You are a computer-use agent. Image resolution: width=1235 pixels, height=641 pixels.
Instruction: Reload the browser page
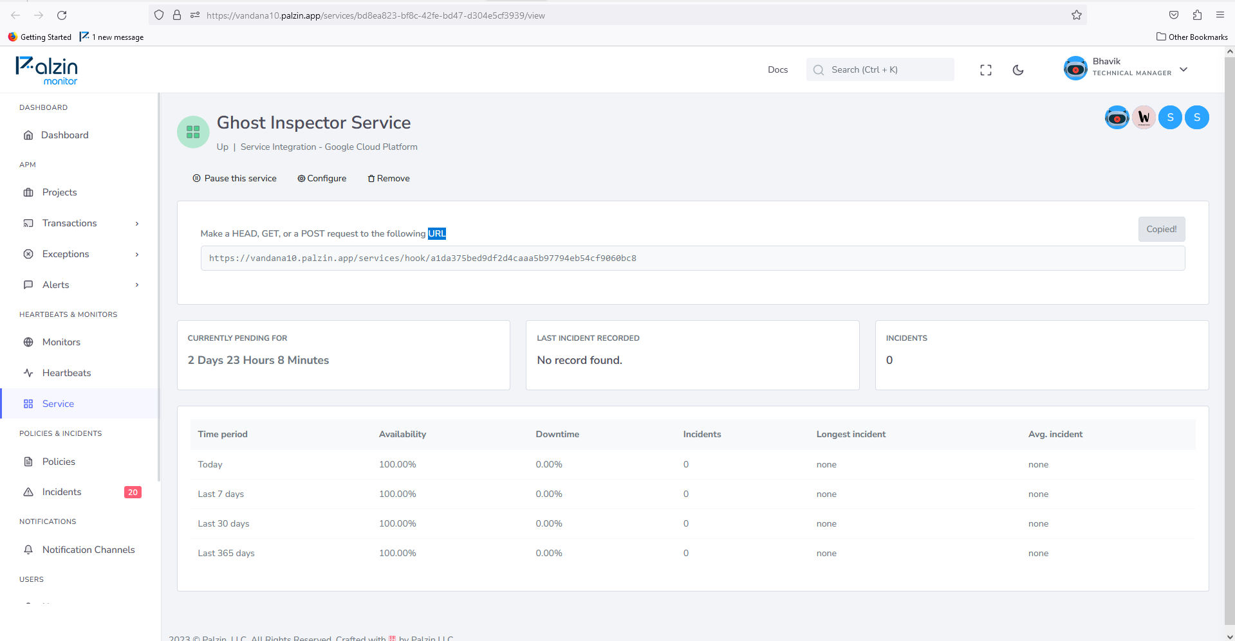[x=62, y=15]
